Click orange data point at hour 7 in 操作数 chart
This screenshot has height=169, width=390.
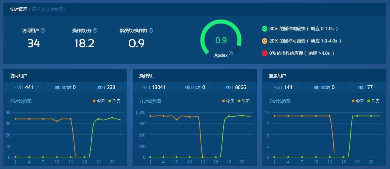click(x=177, y=120)
